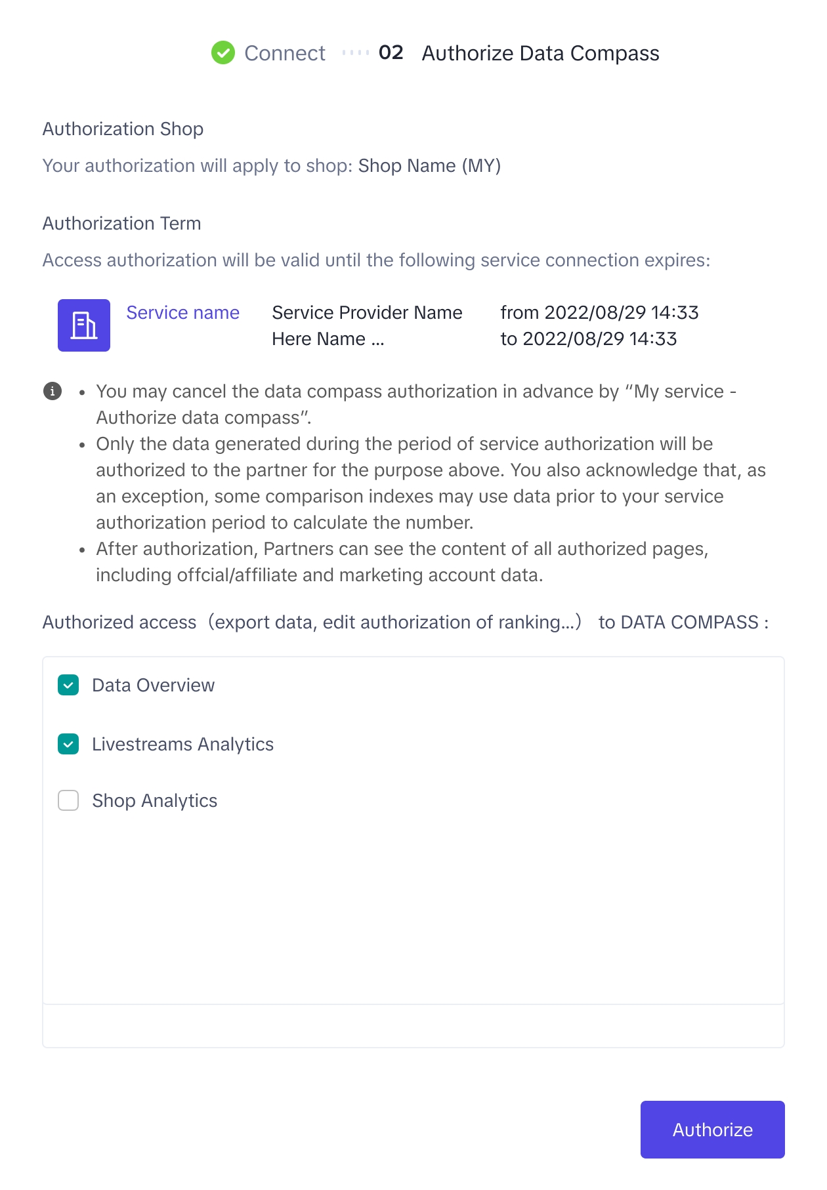Click the dotted separator between steps

pos(356,52)
